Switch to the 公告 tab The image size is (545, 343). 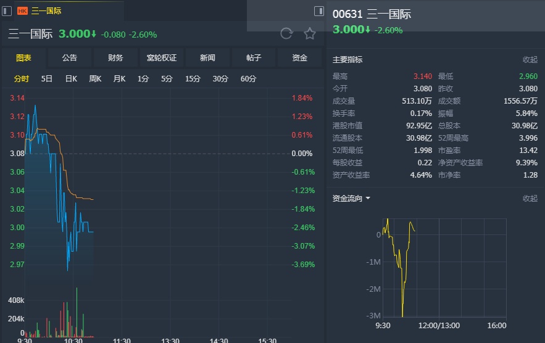(x=70, y=58)
